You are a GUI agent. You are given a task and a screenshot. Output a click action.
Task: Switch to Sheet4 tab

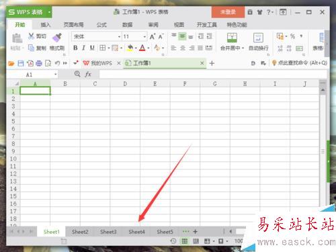136,232
